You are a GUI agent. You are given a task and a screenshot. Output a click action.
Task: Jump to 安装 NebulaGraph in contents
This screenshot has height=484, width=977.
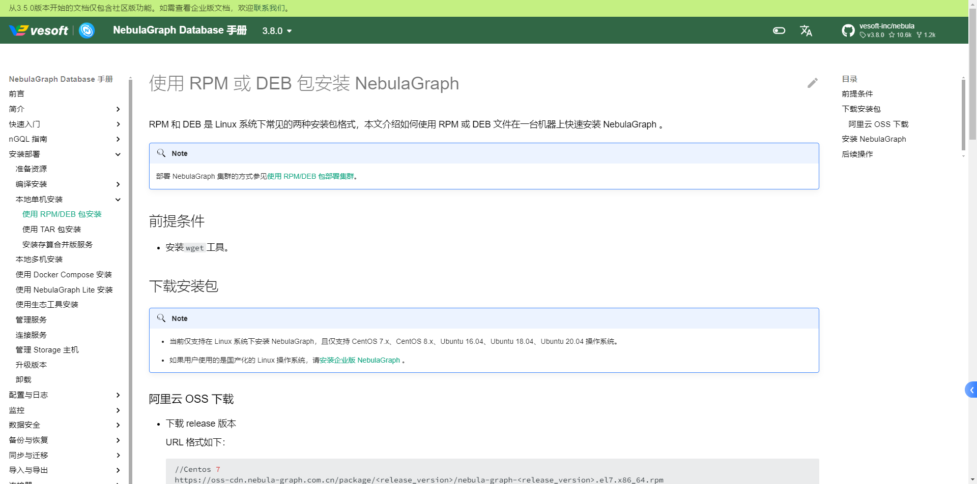(x=874, y=139)
